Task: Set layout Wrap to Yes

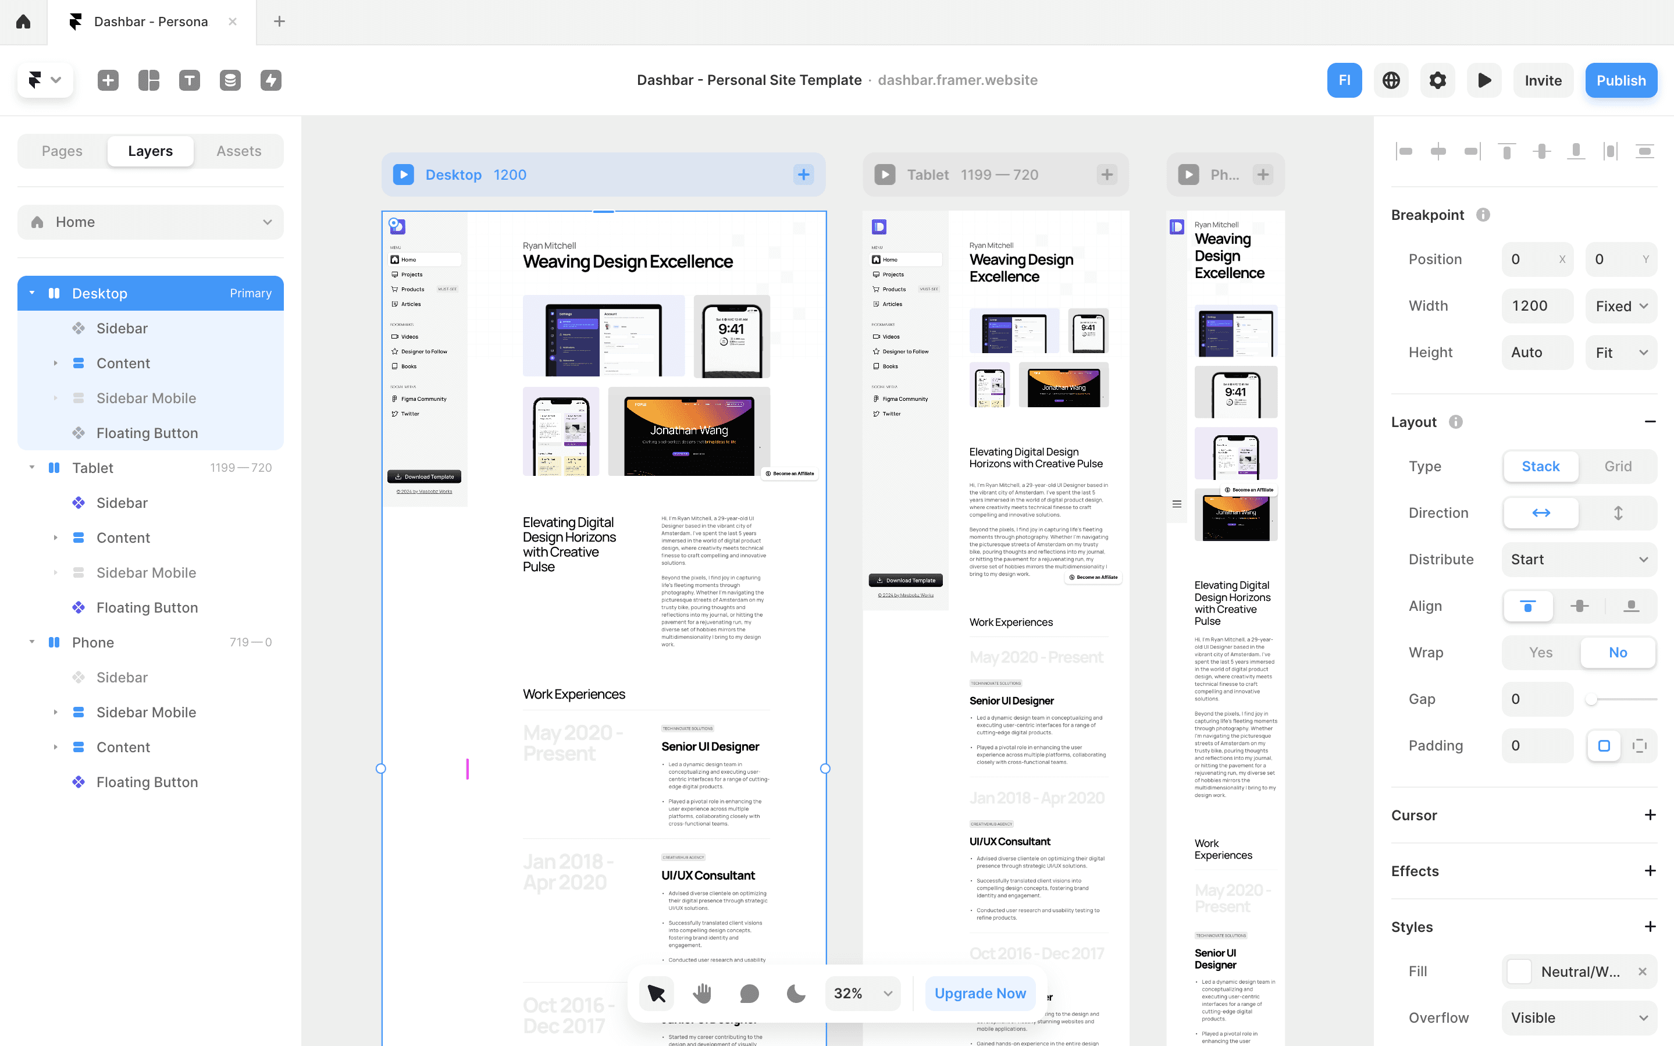Action: pos(1540,652)
